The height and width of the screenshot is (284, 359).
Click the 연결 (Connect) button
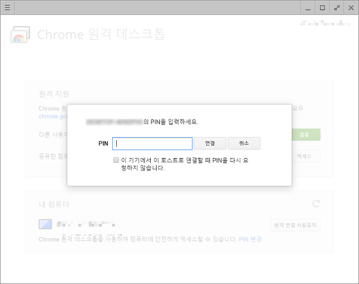tap(210, 144)
